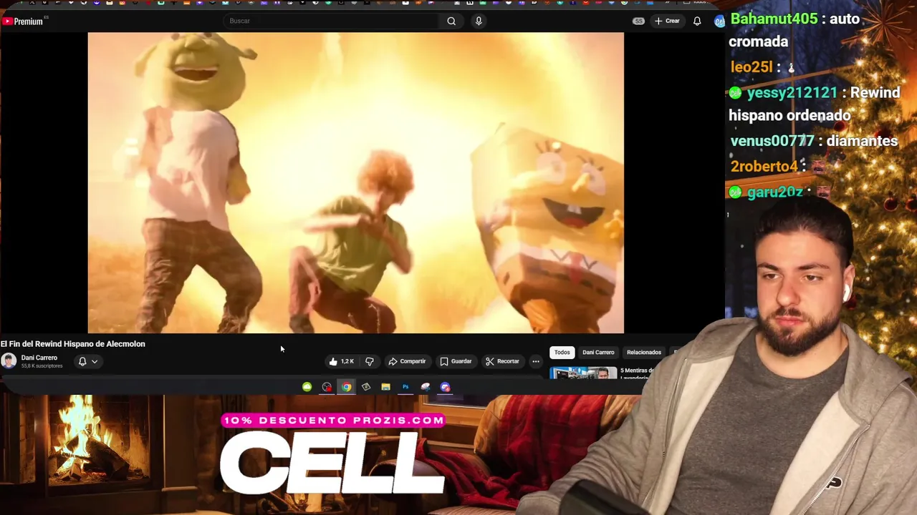Screen dimensions: 917x515
Task: Activate voice search microphone
Action: [479, 21]
